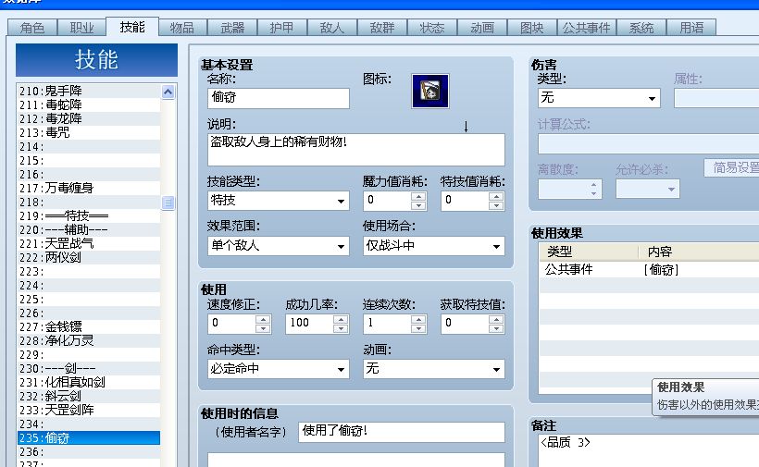The height and width of the screenshot is (467, 759).
Task: Click the 内容 column header in 使用效果
Action: pyautogui.click(x=699, y=252)
